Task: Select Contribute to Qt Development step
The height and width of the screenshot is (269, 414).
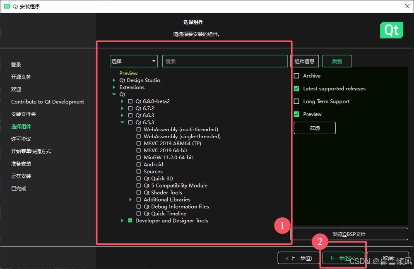Action: (48, 102)
